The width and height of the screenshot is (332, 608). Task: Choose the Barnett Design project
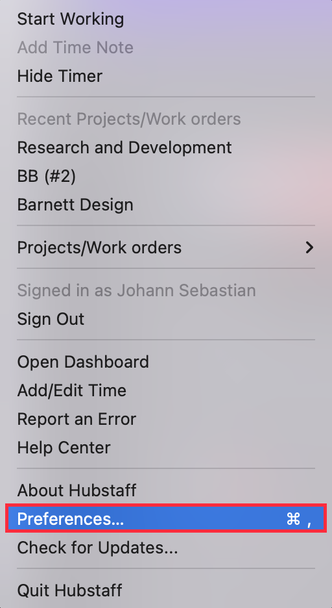(166, 205)
